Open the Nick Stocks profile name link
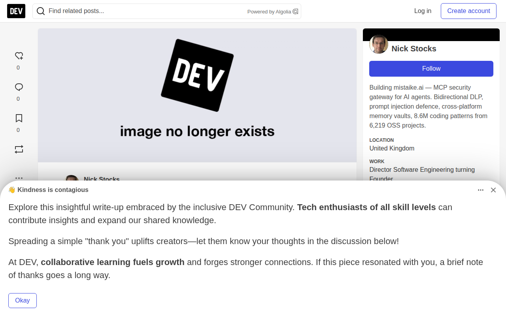 (x=414, y=49)
